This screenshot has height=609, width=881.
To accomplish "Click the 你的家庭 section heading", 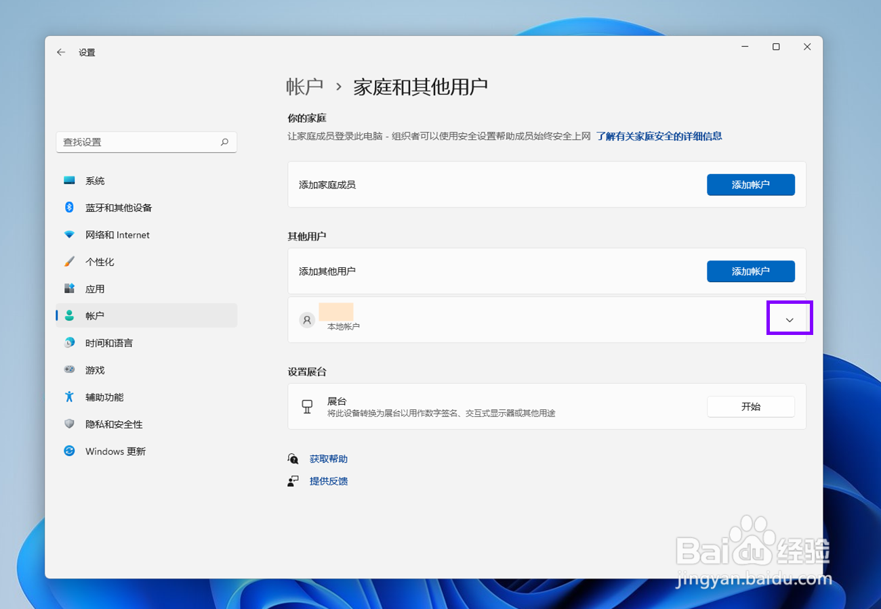I will (x=307, y=118).
